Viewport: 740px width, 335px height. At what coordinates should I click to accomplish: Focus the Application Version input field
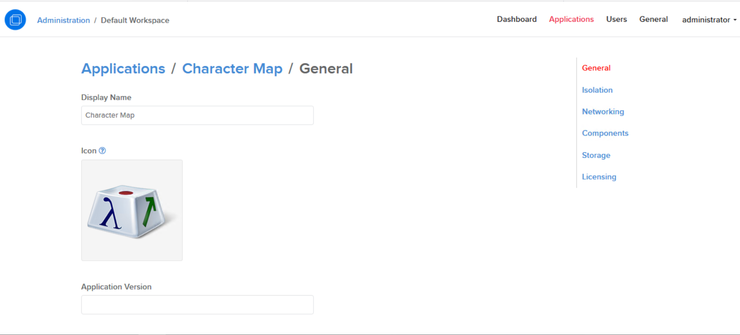click(197, 305)
